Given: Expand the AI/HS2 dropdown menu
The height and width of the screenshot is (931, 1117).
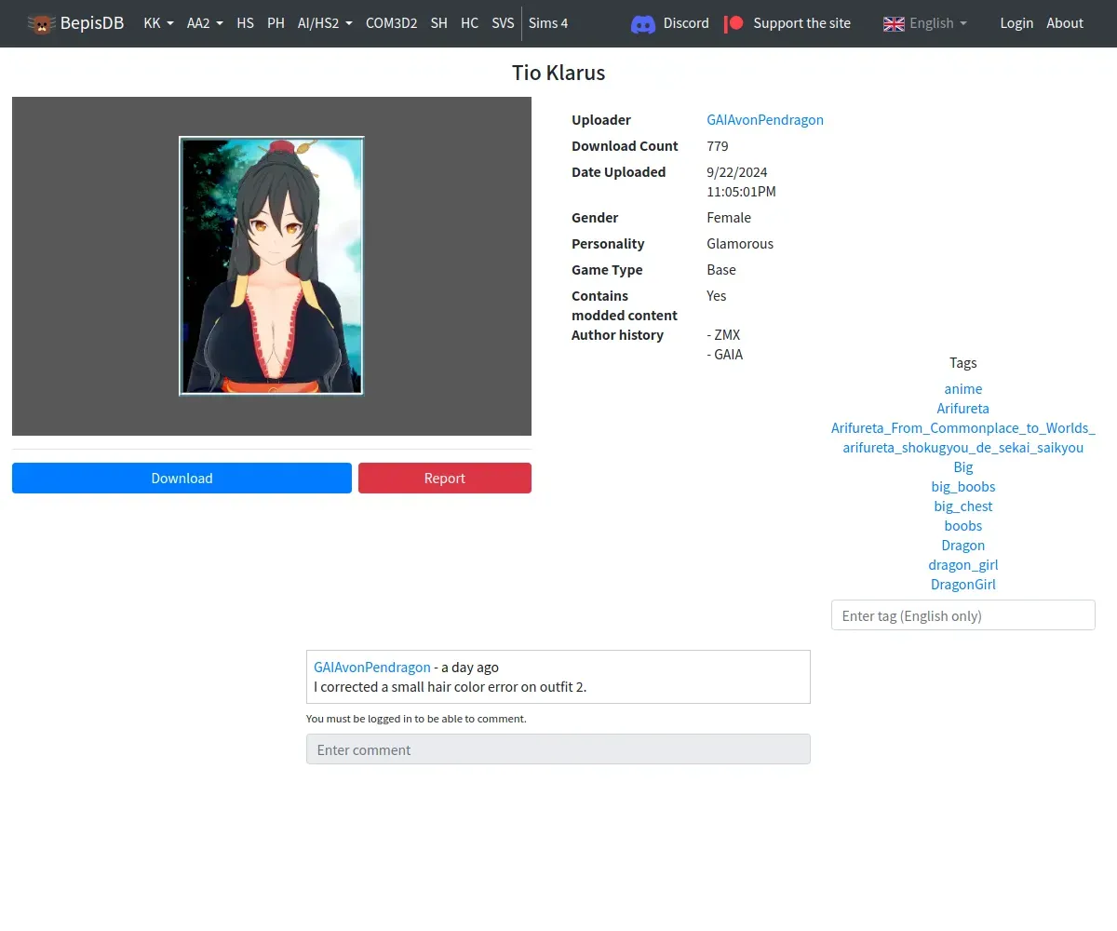Looking at the screenshot, I should (325, 23).
